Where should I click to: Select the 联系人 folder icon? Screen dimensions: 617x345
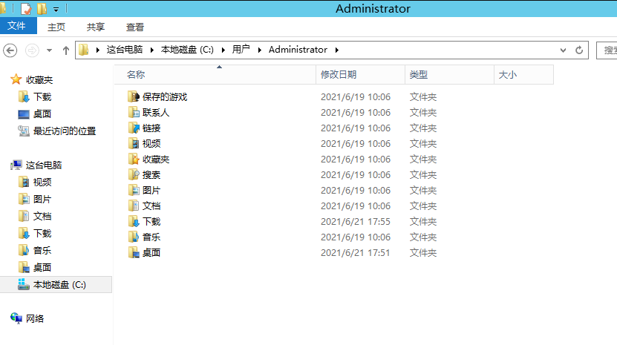(134, 112)
